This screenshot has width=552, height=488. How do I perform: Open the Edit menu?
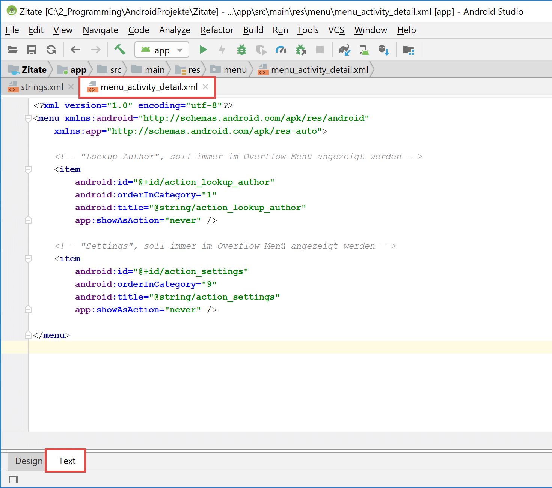coord(36,30)
